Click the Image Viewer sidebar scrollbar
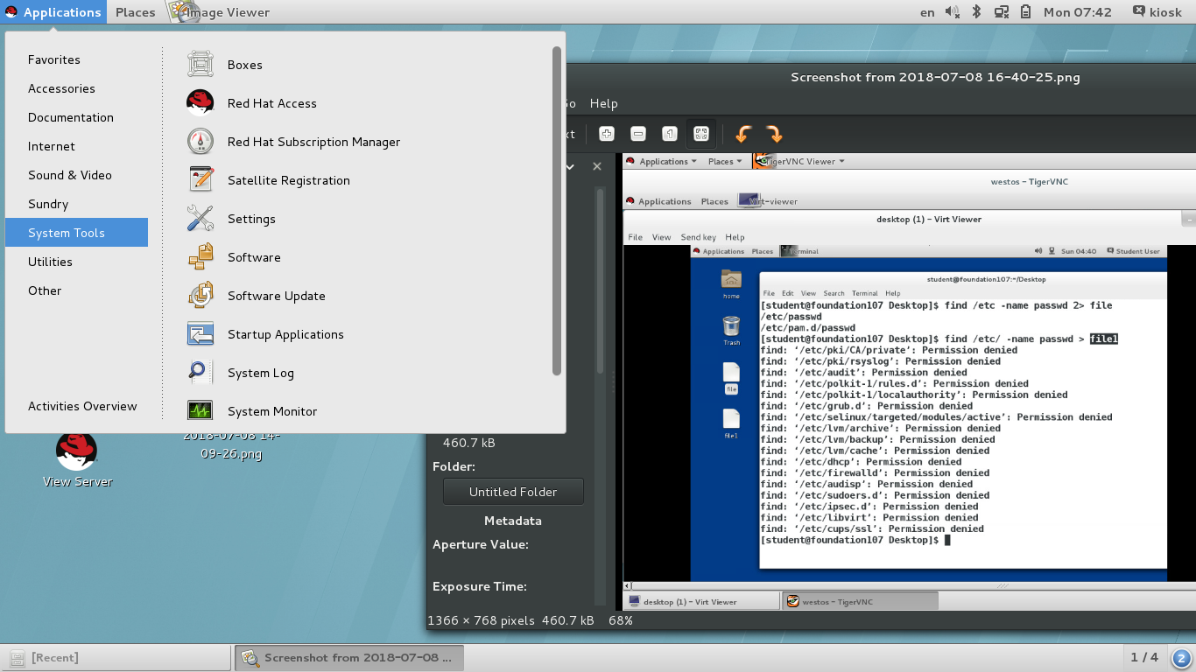 601,280
